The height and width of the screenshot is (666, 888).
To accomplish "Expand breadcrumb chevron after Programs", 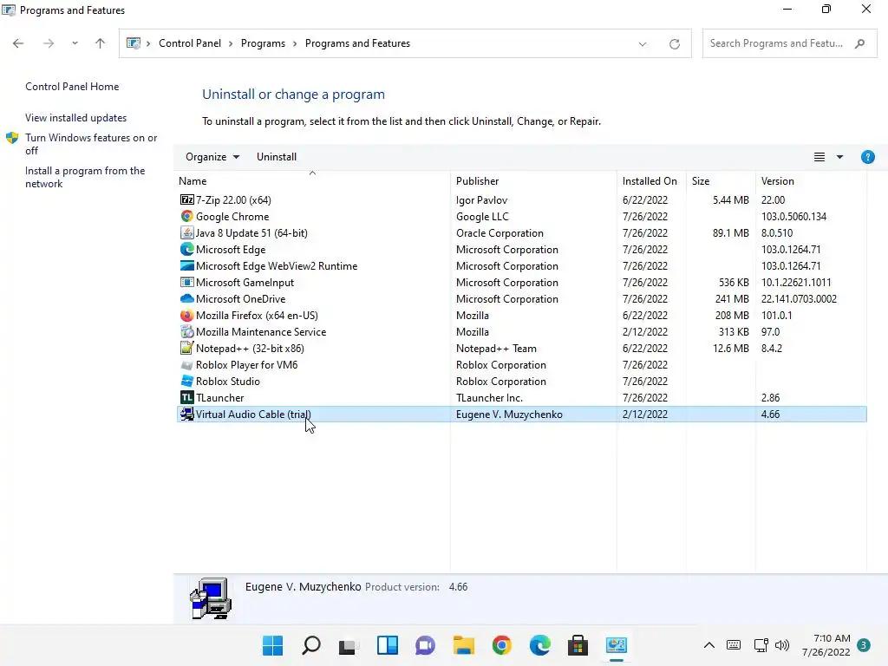I will coord(295,43).
